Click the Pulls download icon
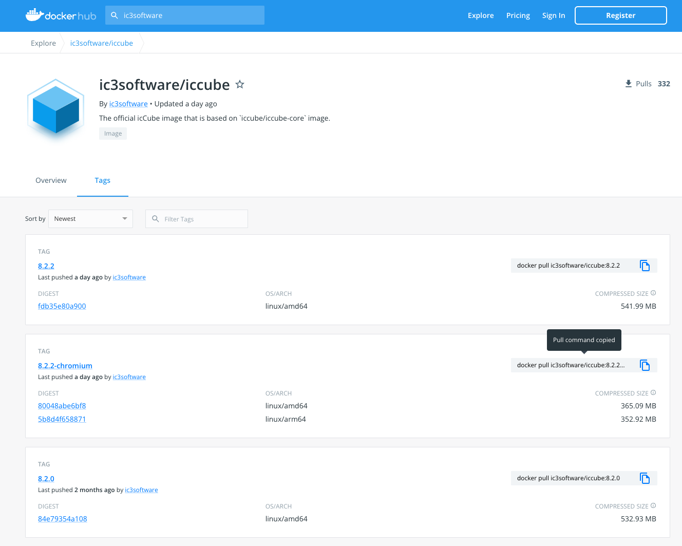The height and width of the screenshot is (546, 682). click(x=628, y=84)
